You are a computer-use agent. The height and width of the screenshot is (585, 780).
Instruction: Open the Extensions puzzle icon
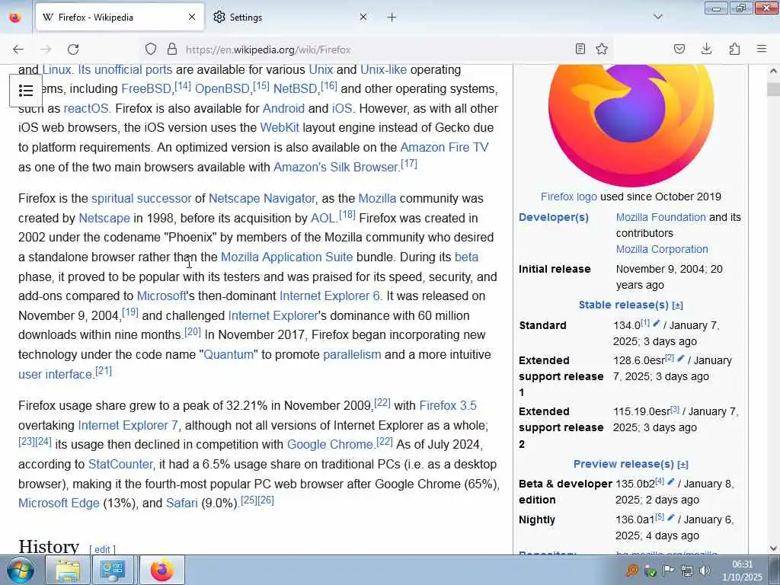pos(734,49)
